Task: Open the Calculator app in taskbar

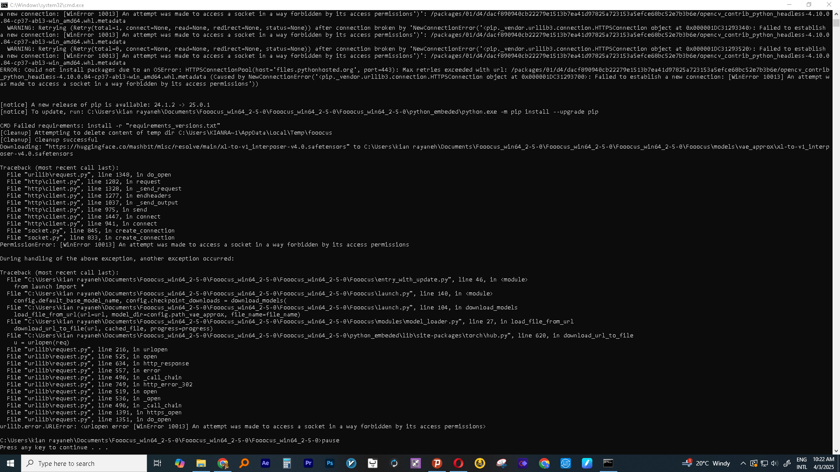Action: [287, 463]
